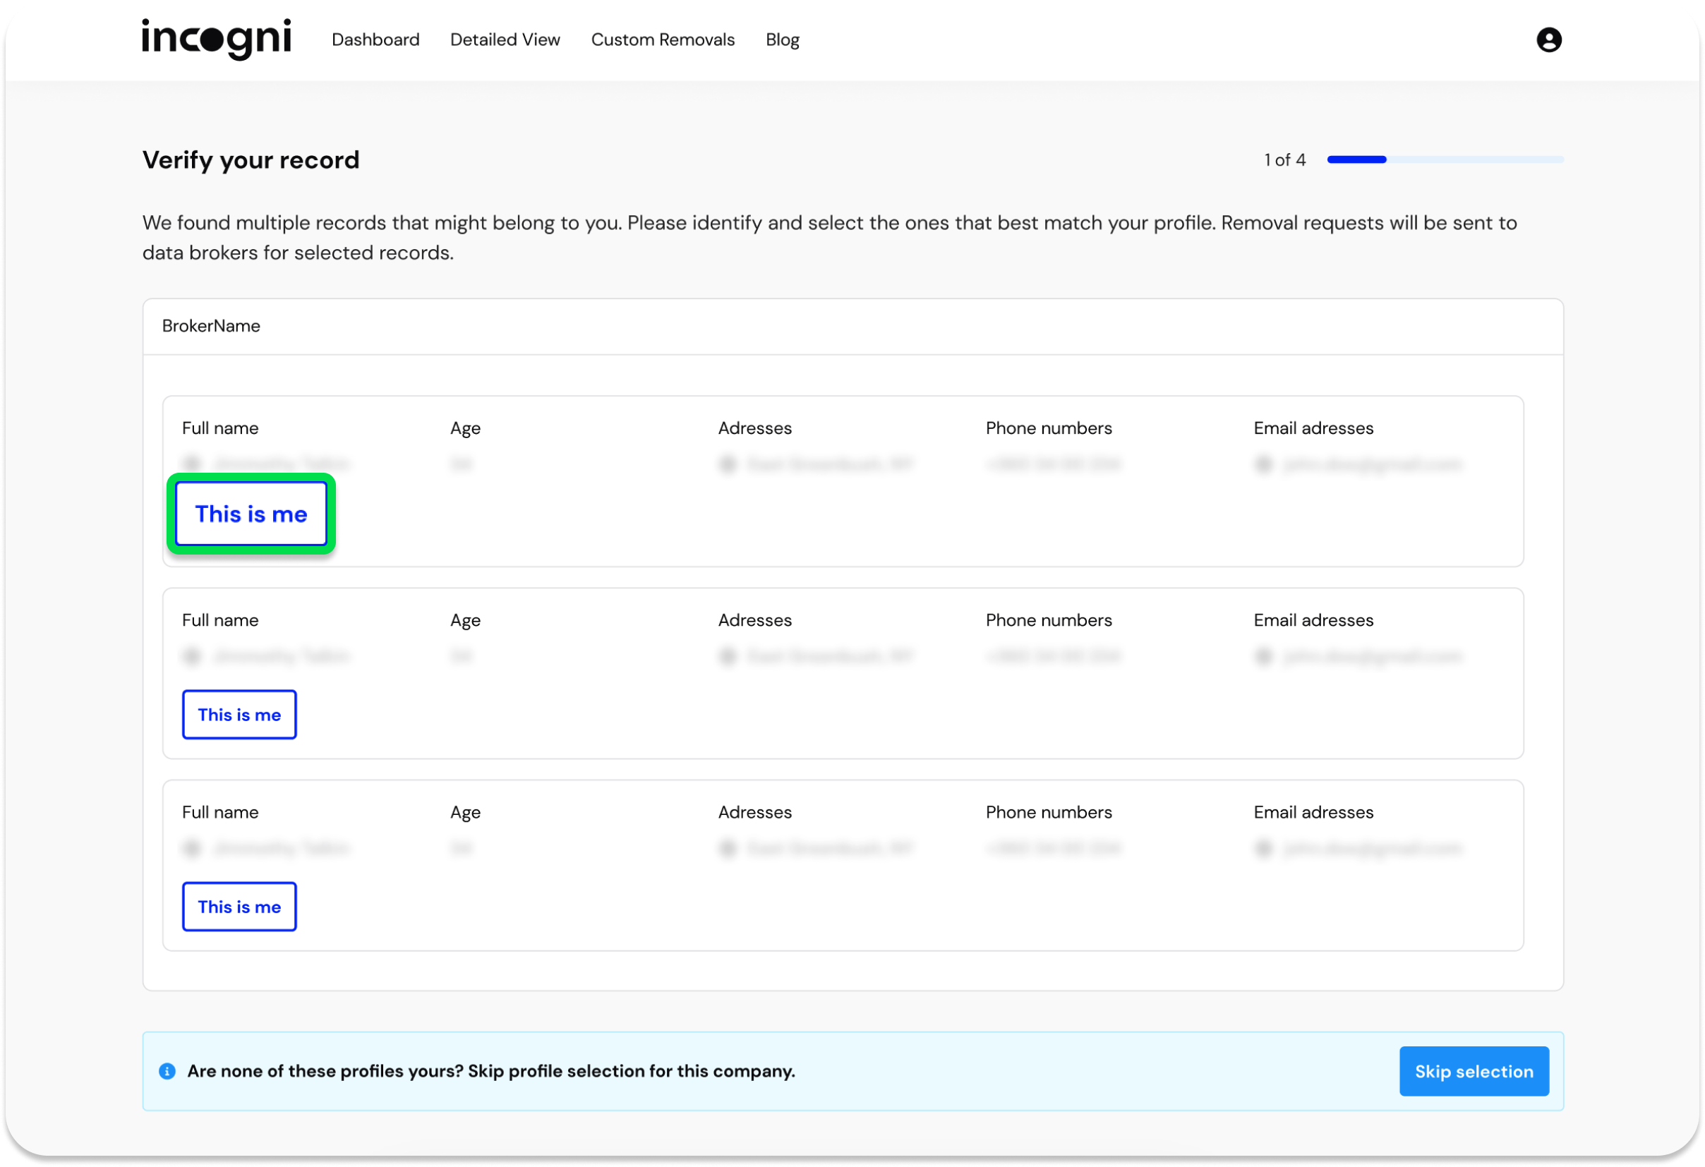Click the address icon in the second record
The height and width of the screenshot is (1167, 1705).
[x=727, y=655]
